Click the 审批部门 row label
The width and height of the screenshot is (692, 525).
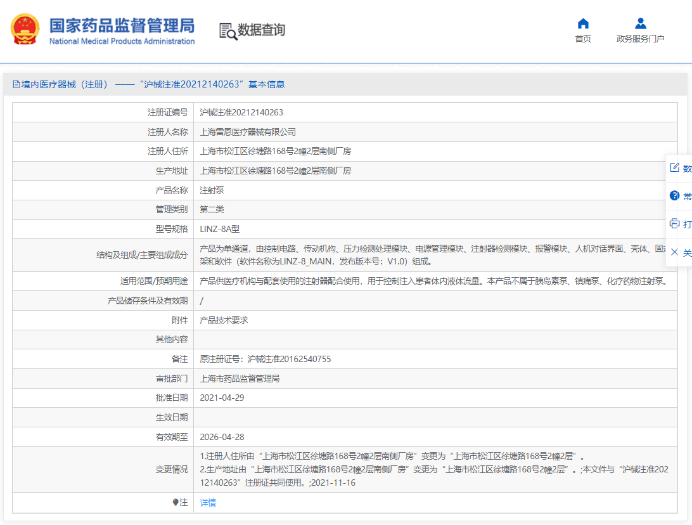click(172, 379)
